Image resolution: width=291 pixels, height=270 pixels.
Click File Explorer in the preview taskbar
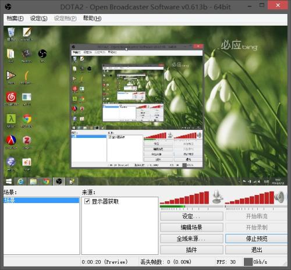pos(33,182)
